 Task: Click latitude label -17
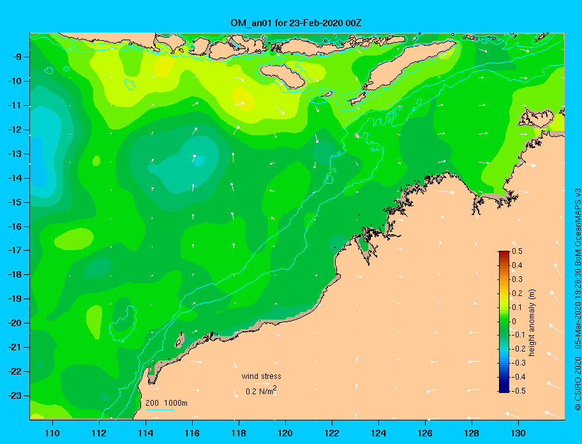tap(15, 250)
